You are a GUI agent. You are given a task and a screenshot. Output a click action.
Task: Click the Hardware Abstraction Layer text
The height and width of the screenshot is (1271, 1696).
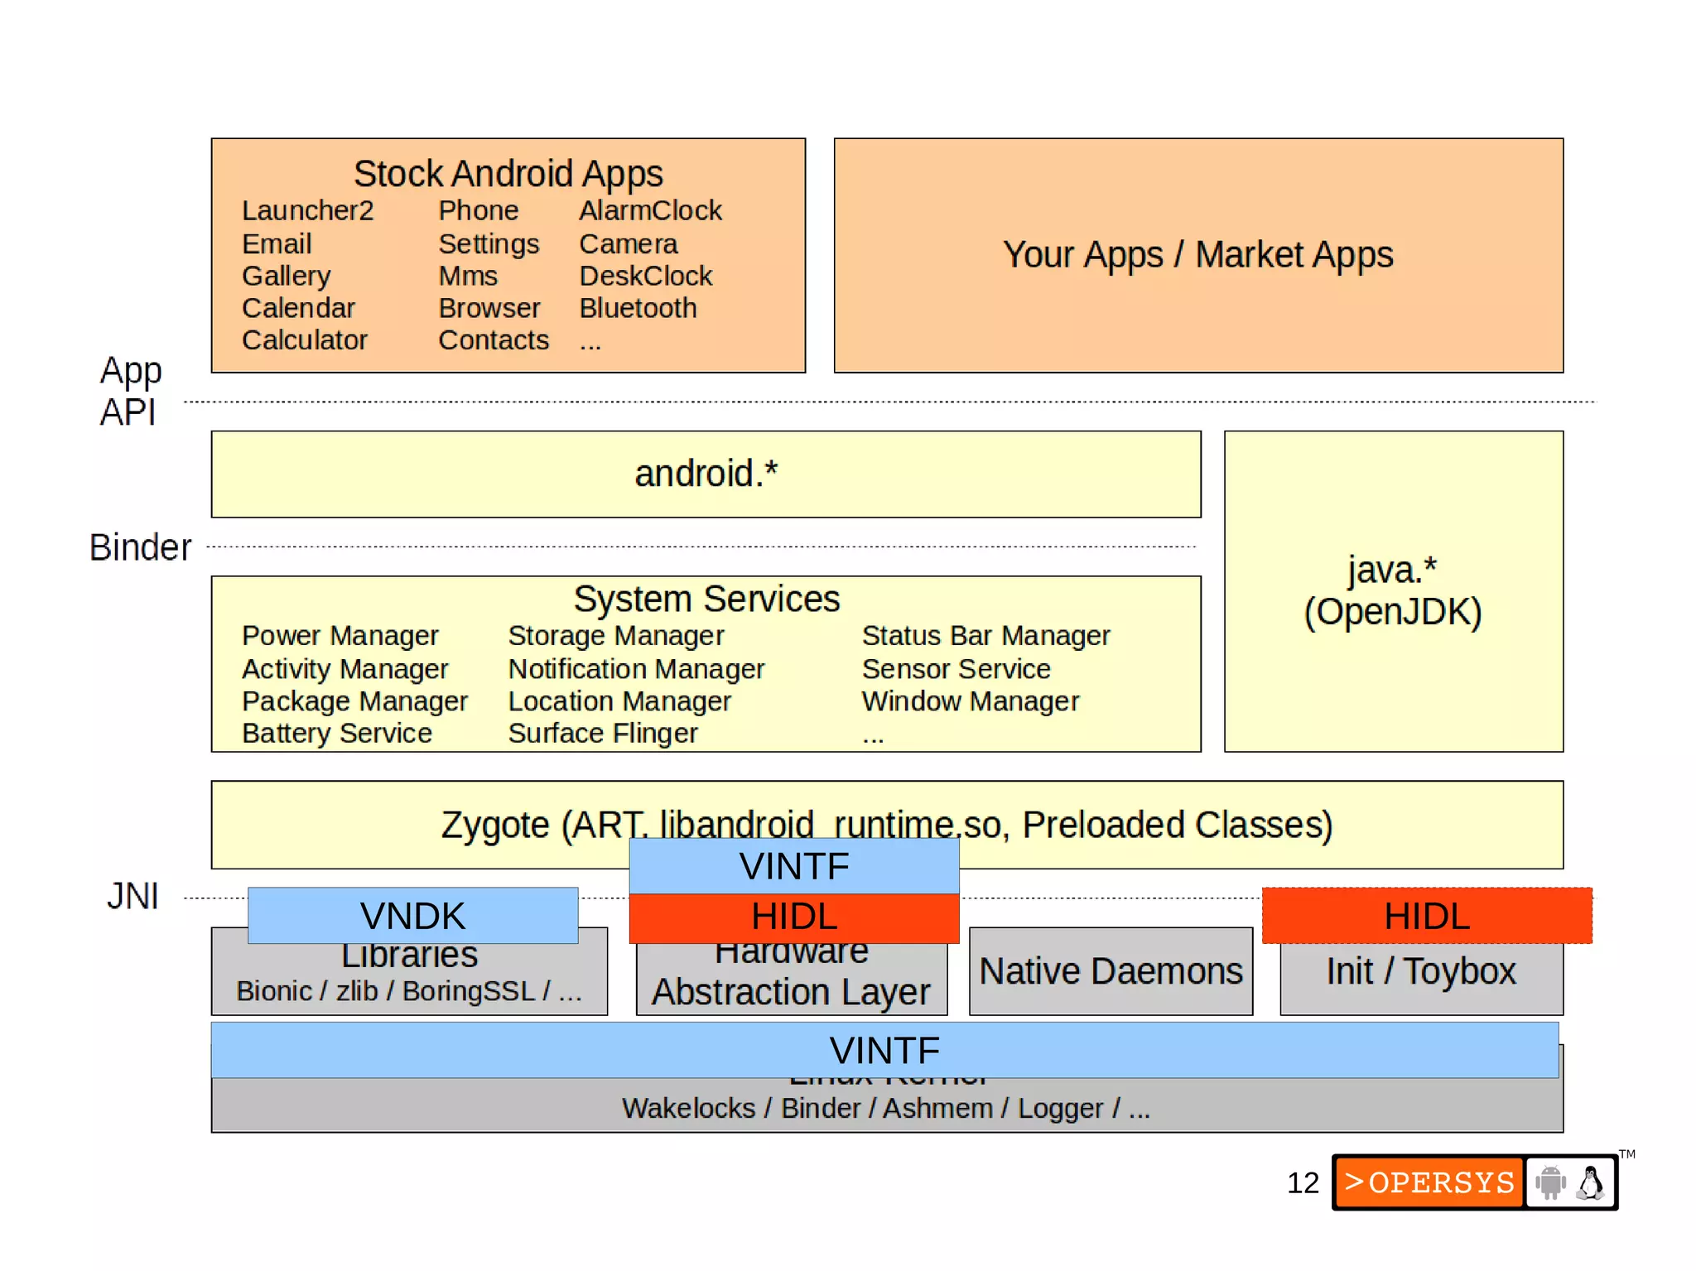[x=791, y=991]
